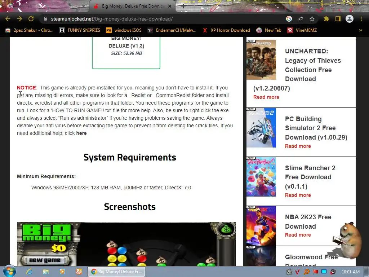Open the XP Horror Download bookmark
Screen dimensions: 369x277
(x=226, y=30)
